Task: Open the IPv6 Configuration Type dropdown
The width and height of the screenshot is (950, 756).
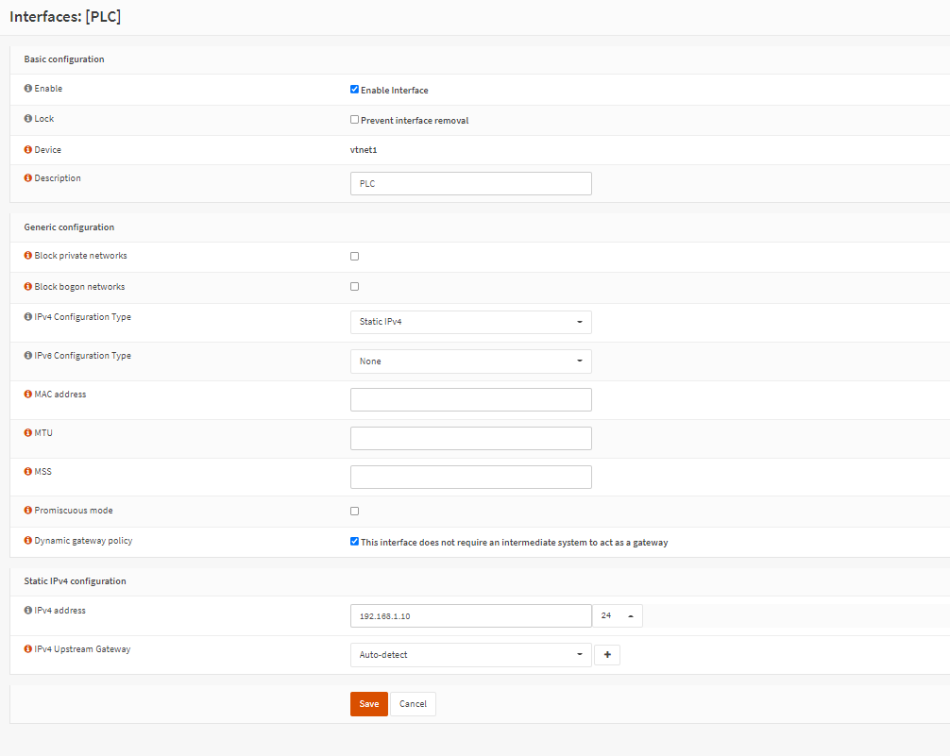Action: [470, 361]
